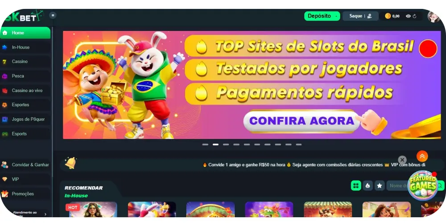446x223 pixels.
Task: Click the CONFIRA AGORA banner button
Action: coord(301,121)
